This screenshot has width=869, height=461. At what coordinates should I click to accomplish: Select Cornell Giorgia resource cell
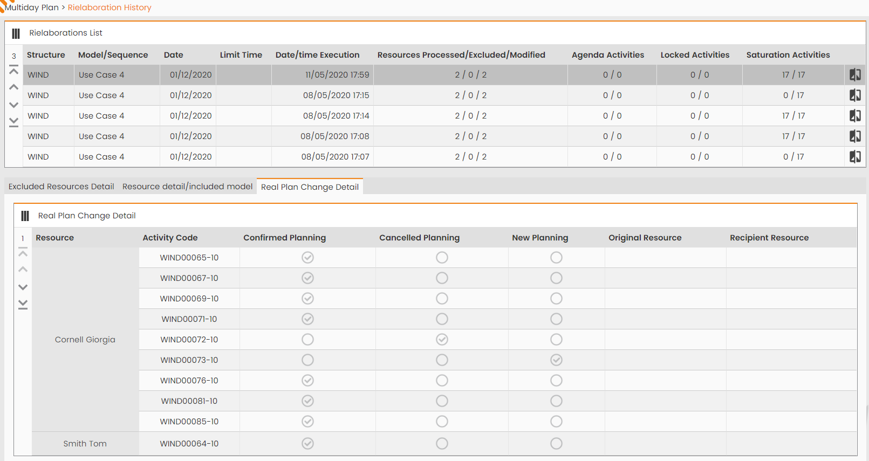click(85, 340)
